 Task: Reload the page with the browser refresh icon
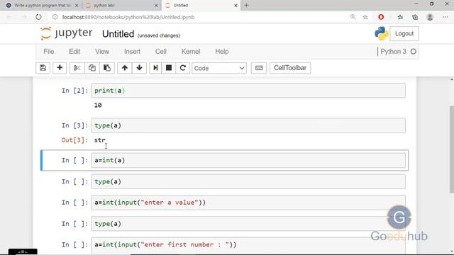(38, 17)
